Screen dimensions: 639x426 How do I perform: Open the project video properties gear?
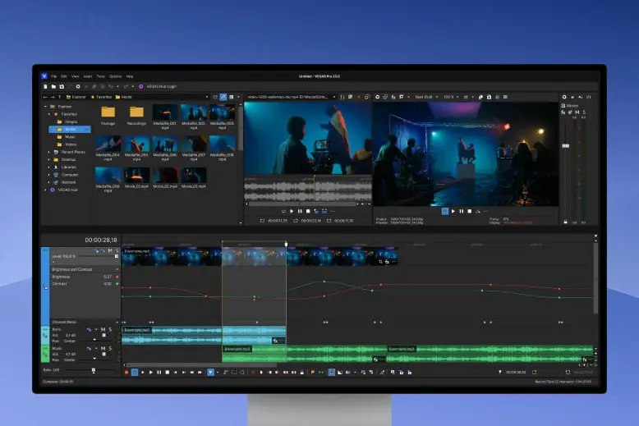click(377, 97)
